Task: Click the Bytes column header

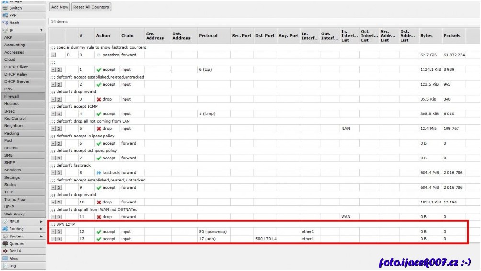Action: (426, 36)
